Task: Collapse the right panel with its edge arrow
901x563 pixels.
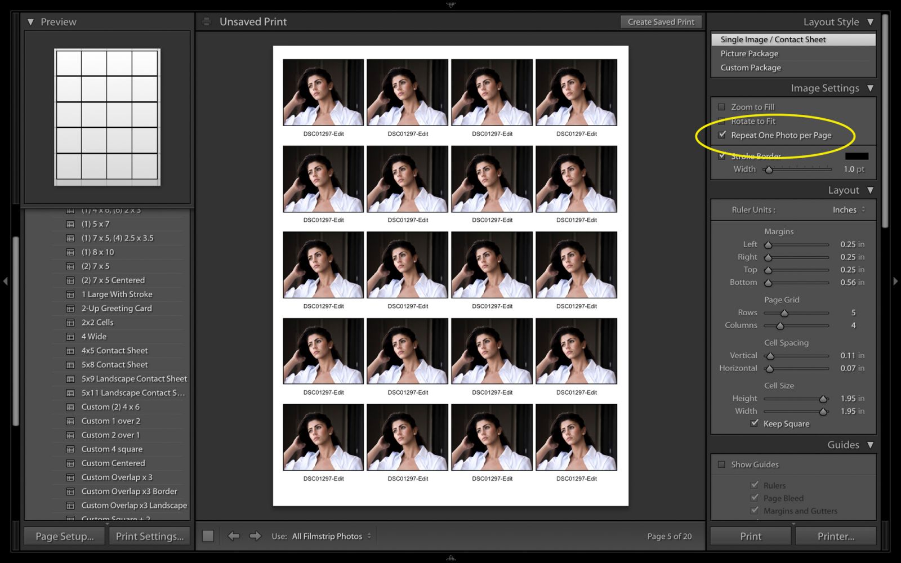Action: pyautogui.click(x=896, y=281)
